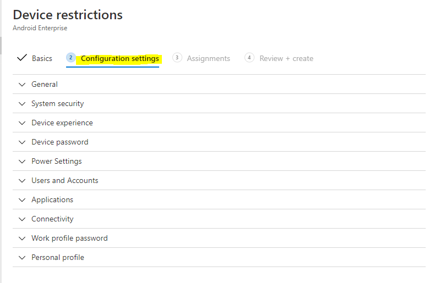This screenshot has width=440, height=283.
Task: Expand the Work profile password chevron
Action: click(22, 238)
